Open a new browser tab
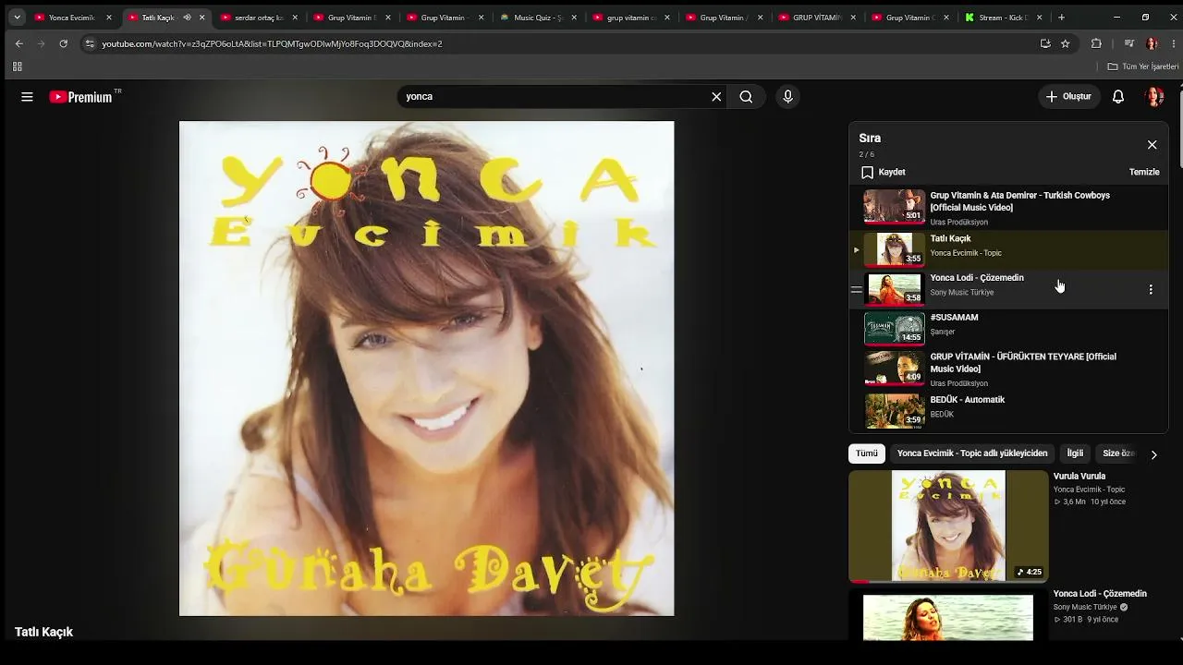 (1061, 18)
